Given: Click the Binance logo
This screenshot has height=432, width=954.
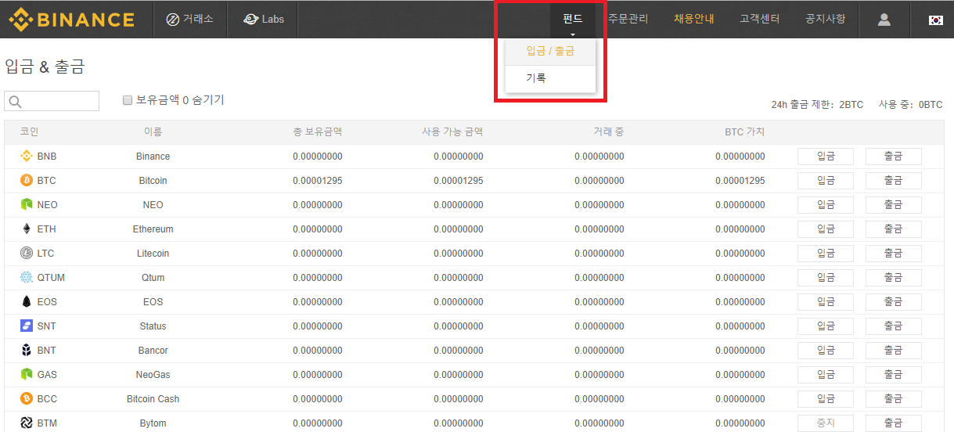Looking at the screenshot, I should pos(71,20).
